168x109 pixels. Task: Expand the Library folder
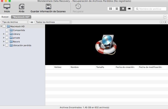(4, 34)
